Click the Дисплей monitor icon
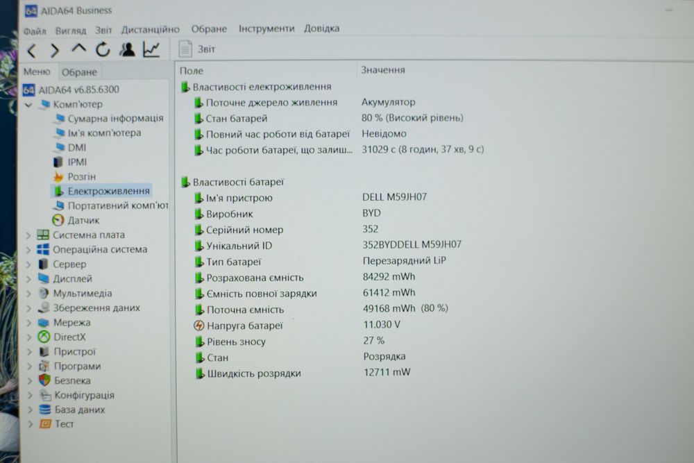This screenshot has width=694, height=463. (x=43, y=278)
